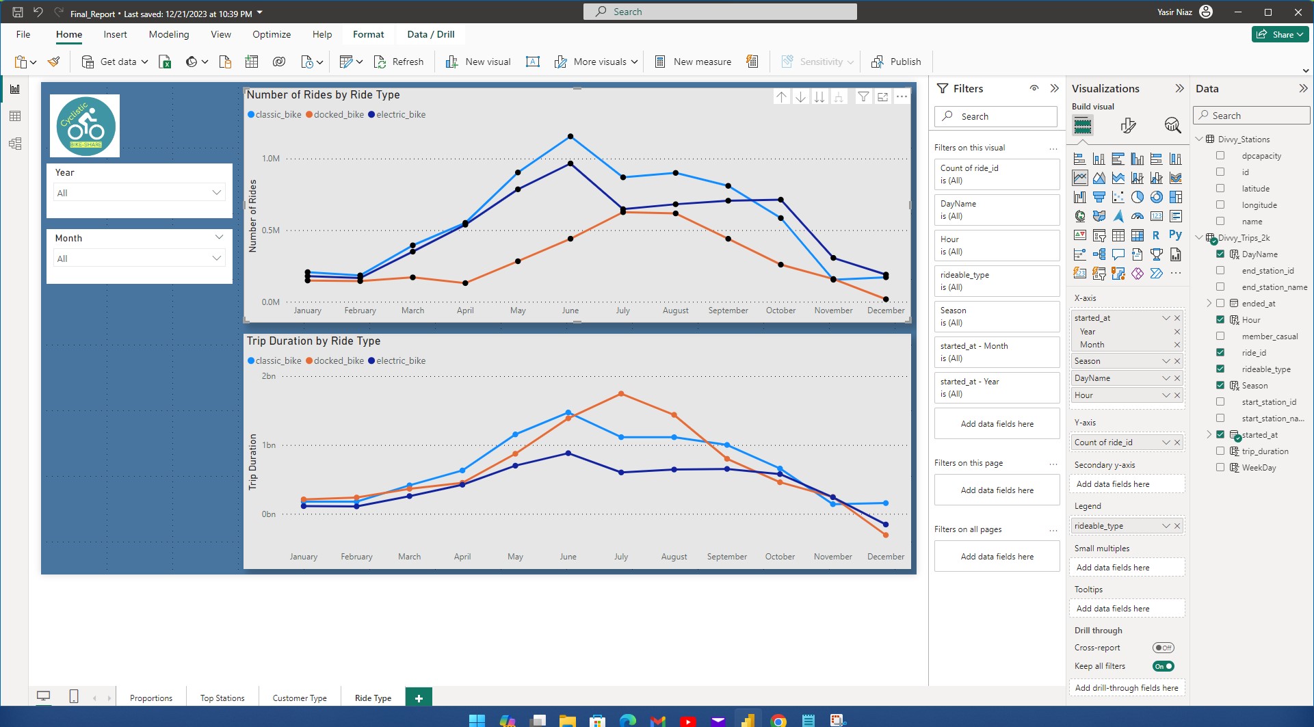1314x727 pixels.
Task: Open Model view in left sidebar
Action: click(15, 144)
